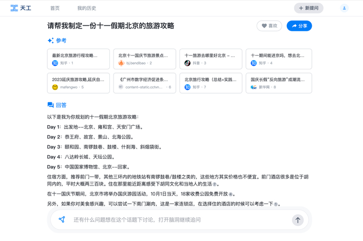Viewport: 363px width, 241px height.
Task: Click the bendibao icon in reference 2
Action: click(121, 63)
